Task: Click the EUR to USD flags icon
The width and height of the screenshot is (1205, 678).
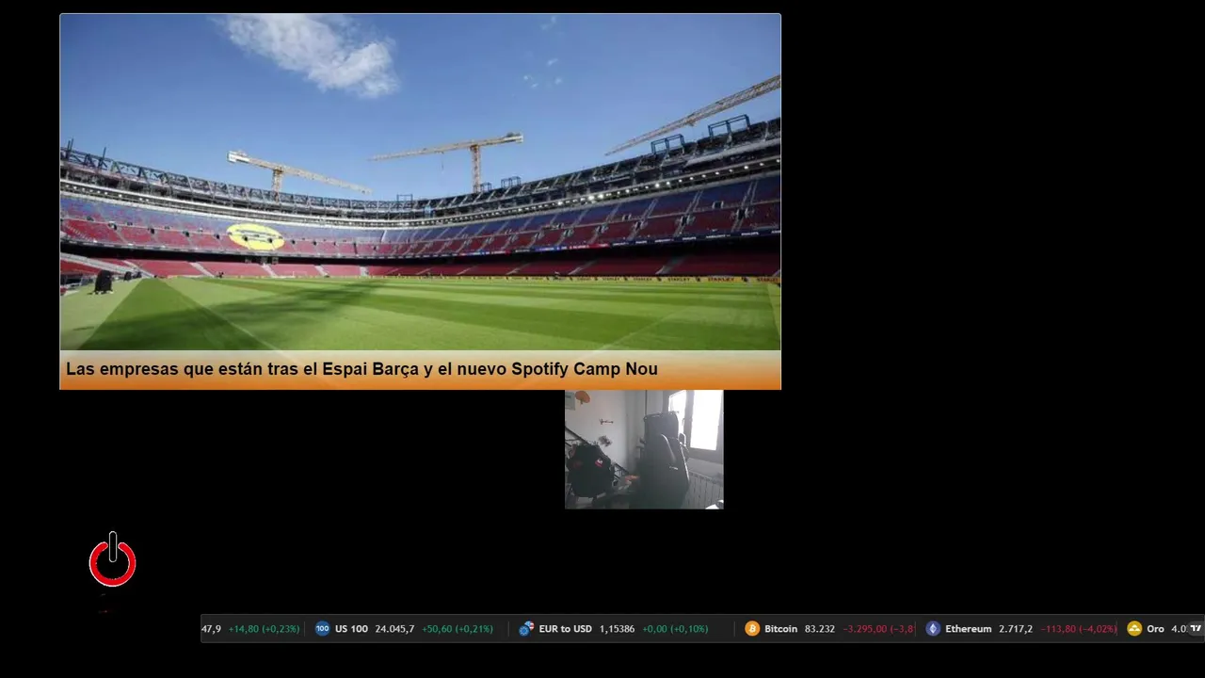Action: click(x=526, y=628)
